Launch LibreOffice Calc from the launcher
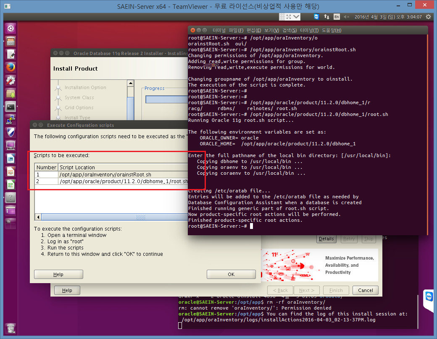This screenshot has height=339, width=437. pyautogui.click(x=11, y=185)
